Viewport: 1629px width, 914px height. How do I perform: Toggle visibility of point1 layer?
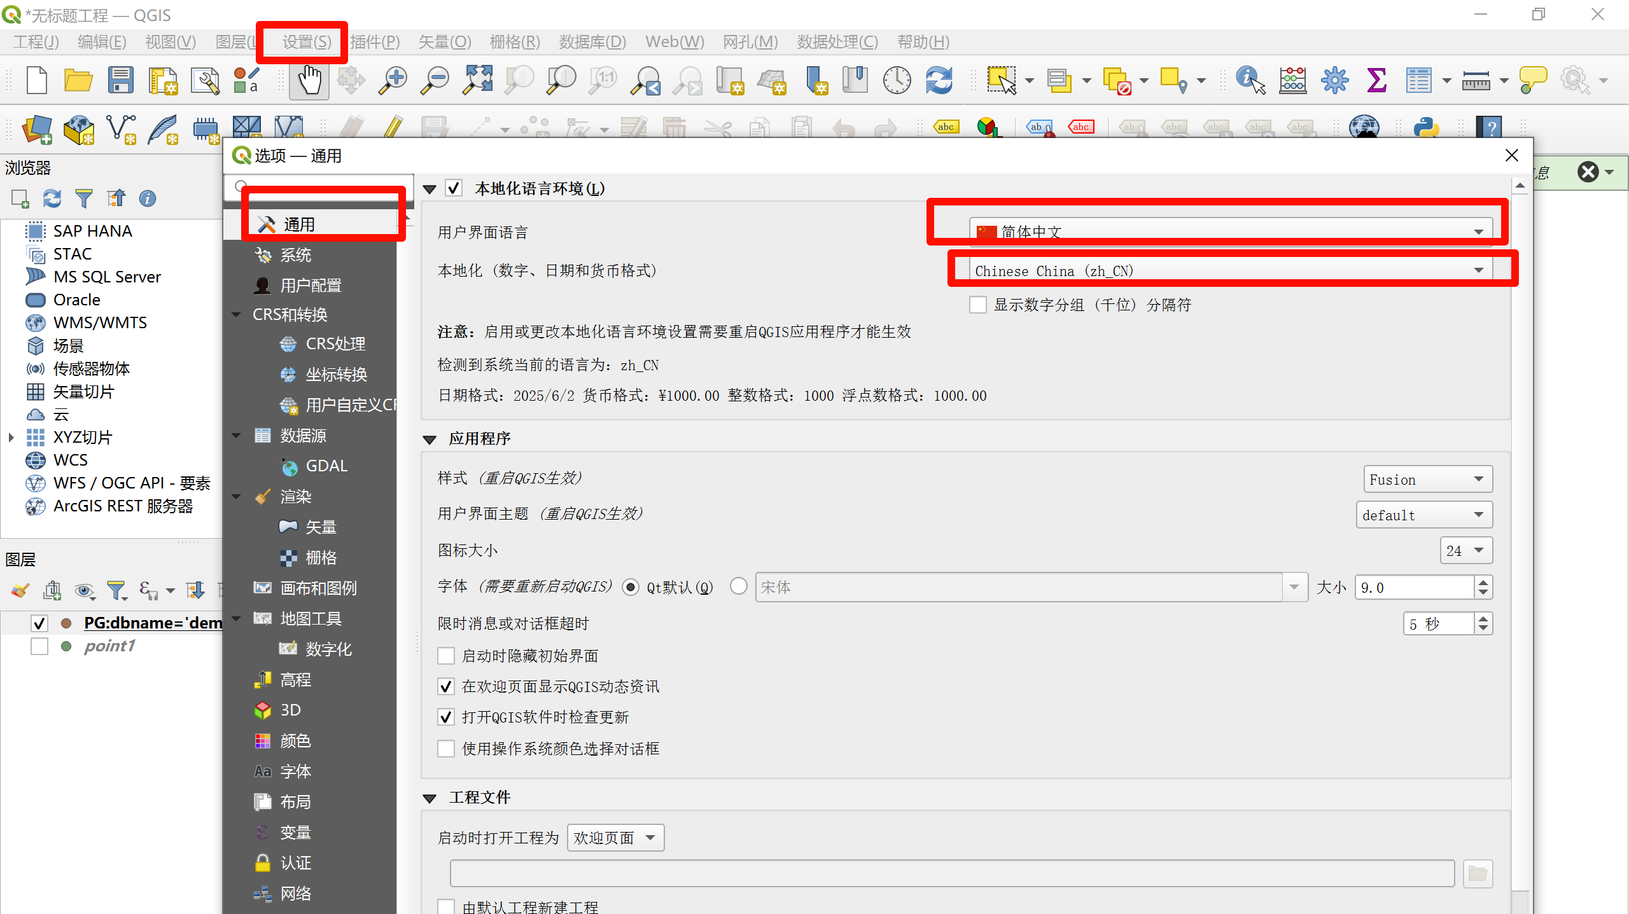(39, 646)
